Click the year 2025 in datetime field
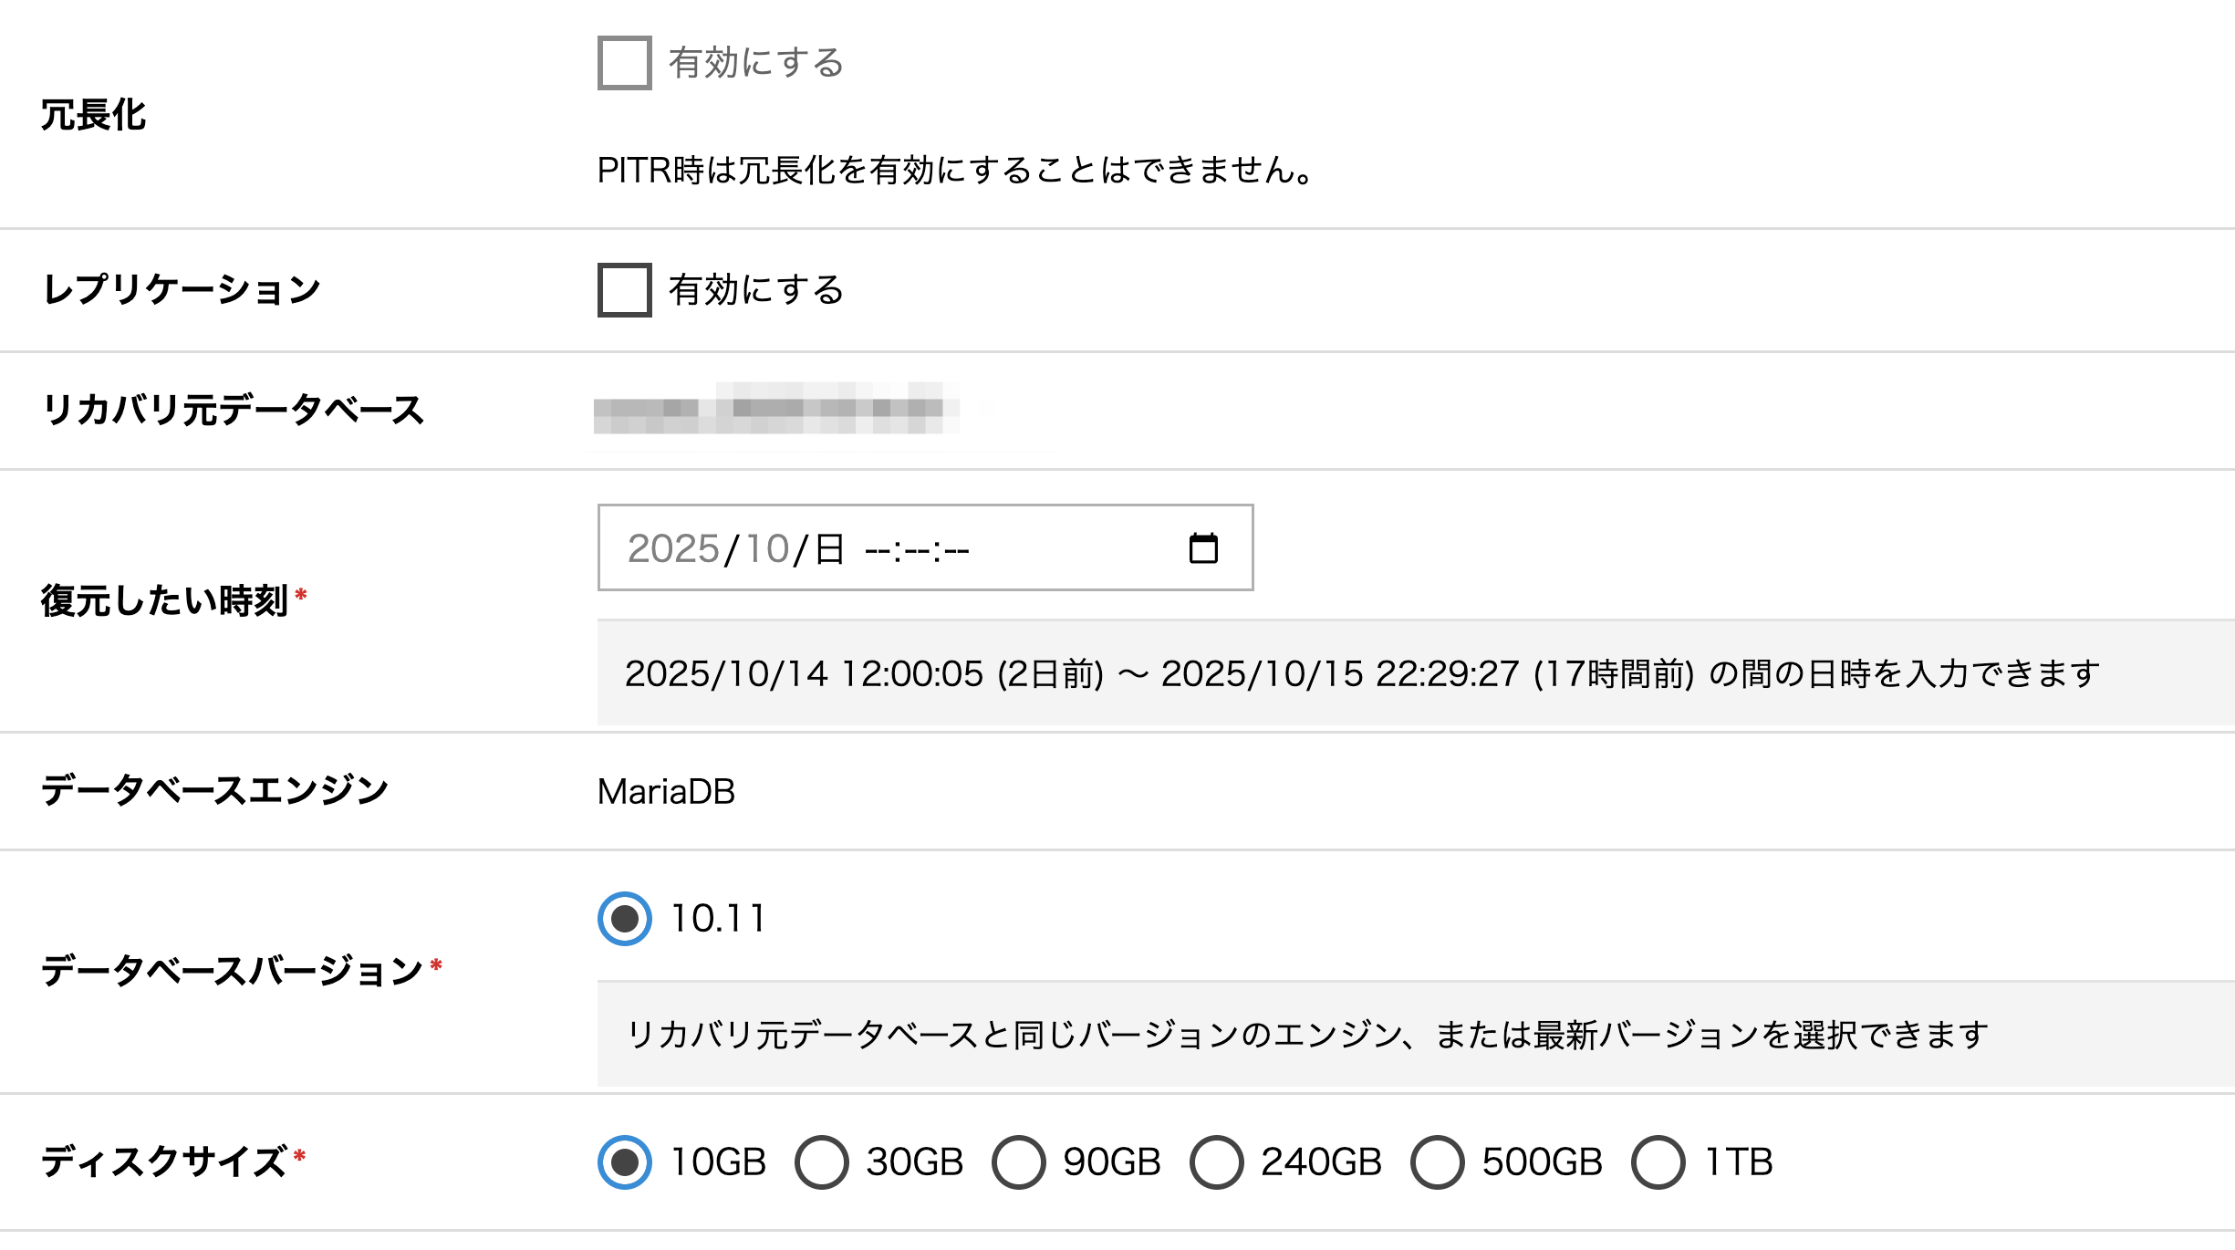 (x=673, y=549)
